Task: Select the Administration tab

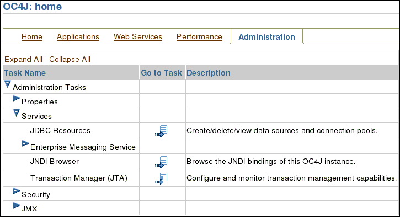Action: (266, 37)
